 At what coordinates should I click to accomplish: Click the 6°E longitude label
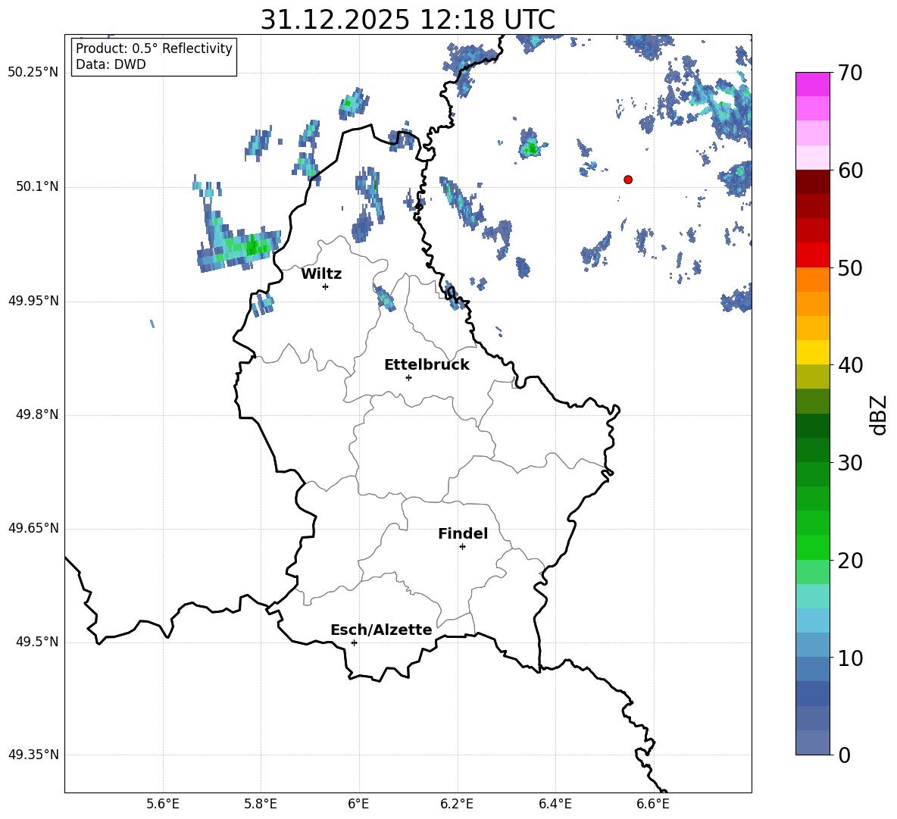point(358,804)
